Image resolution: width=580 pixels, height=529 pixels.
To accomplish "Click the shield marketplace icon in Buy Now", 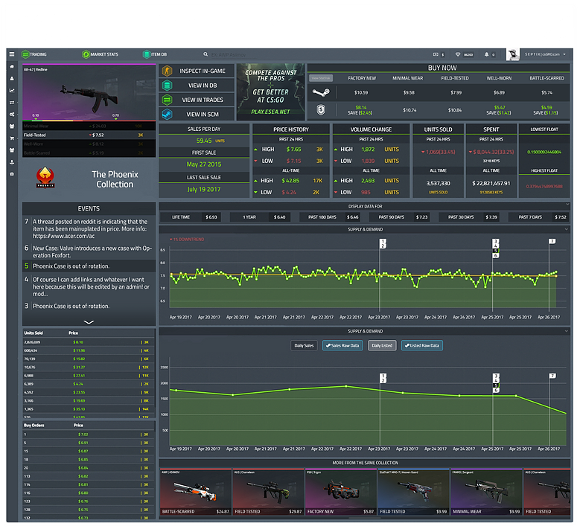I will pyautogui.click(x=321, y=110).
